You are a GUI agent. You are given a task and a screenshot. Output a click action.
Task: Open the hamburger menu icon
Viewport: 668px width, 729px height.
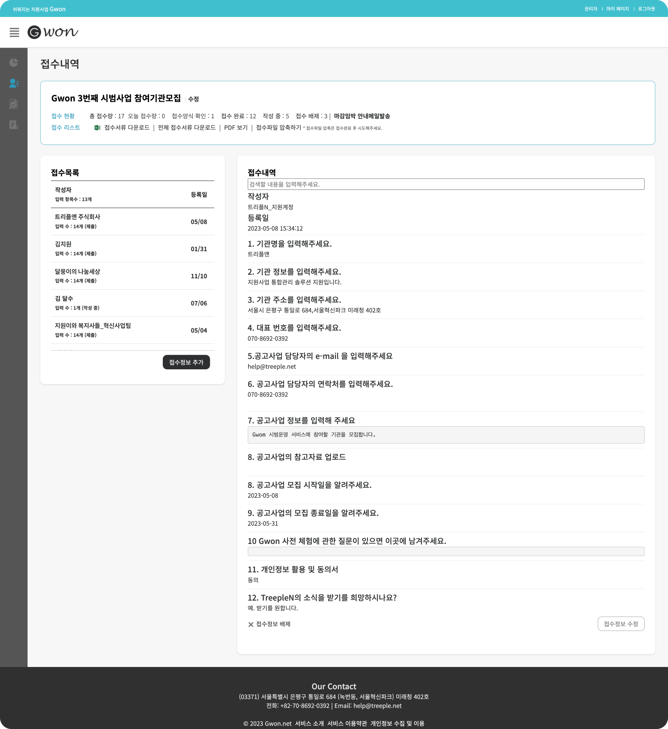14,32
